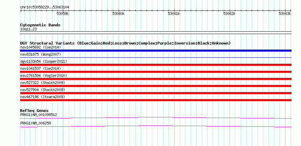This screenshot has width=301, height=146.
Task: Click the 53061k ruler tick label
Action: pos(174,13)
